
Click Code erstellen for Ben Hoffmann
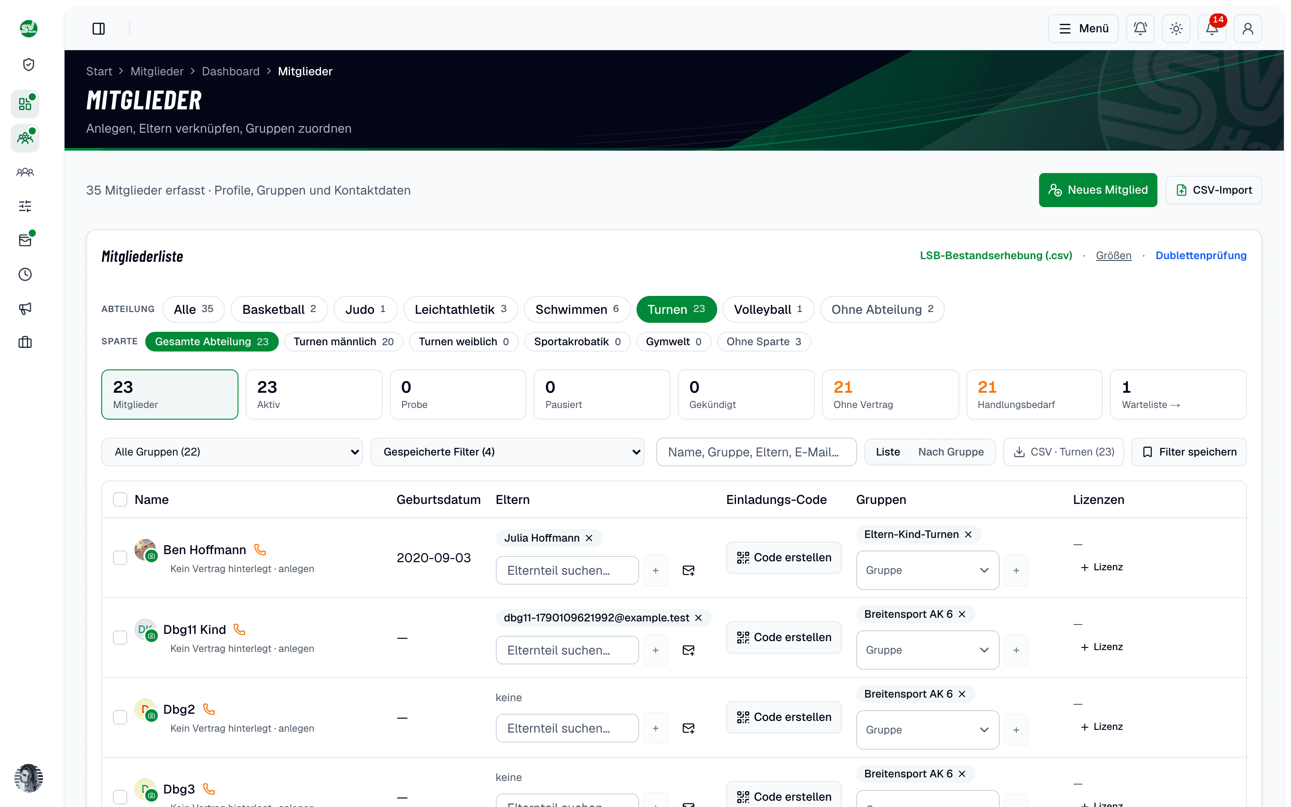[784, 557]
